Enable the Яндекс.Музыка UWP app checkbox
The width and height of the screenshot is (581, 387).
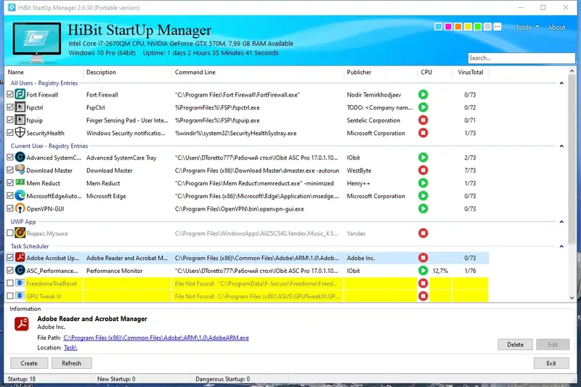(x=10, y=233)
